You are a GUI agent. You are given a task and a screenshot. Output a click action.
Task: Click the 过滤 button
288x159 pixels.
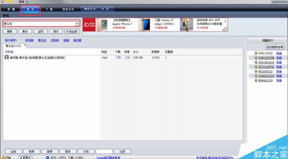coord(122,151)
